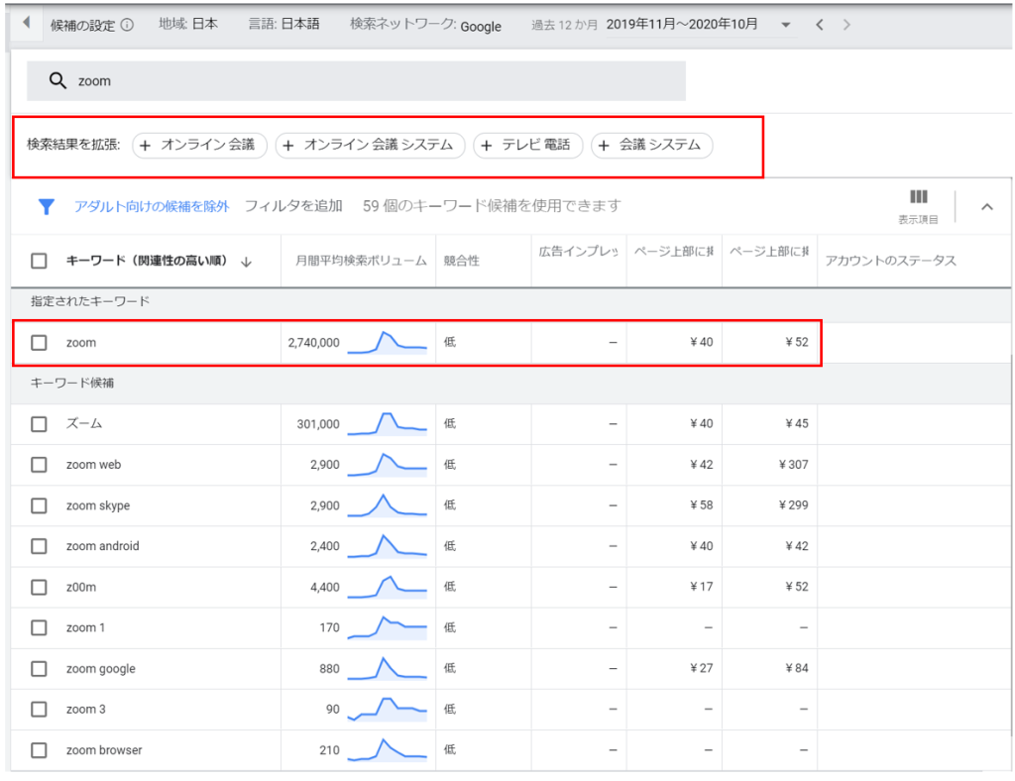The height and width of the screenshot is (781, 1015).
Task: Go to next date range arrow
Action: tap(846, 25)
